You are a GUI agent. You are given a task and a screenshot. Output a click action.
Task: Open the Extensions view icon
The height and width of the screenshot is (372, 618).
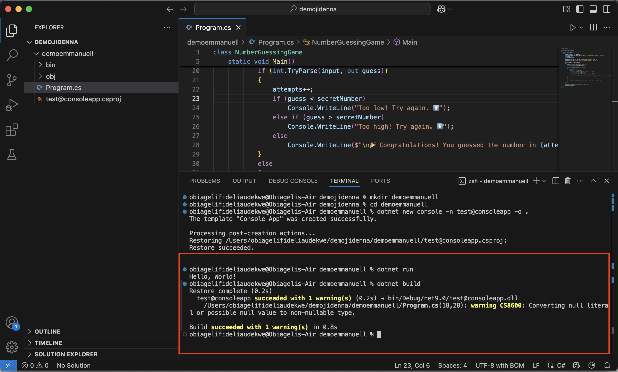12,129
